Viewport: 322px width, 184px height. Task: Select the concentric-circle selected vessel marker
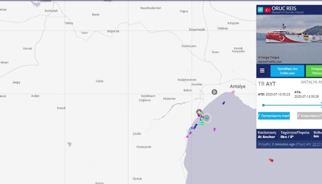point(207,118)
